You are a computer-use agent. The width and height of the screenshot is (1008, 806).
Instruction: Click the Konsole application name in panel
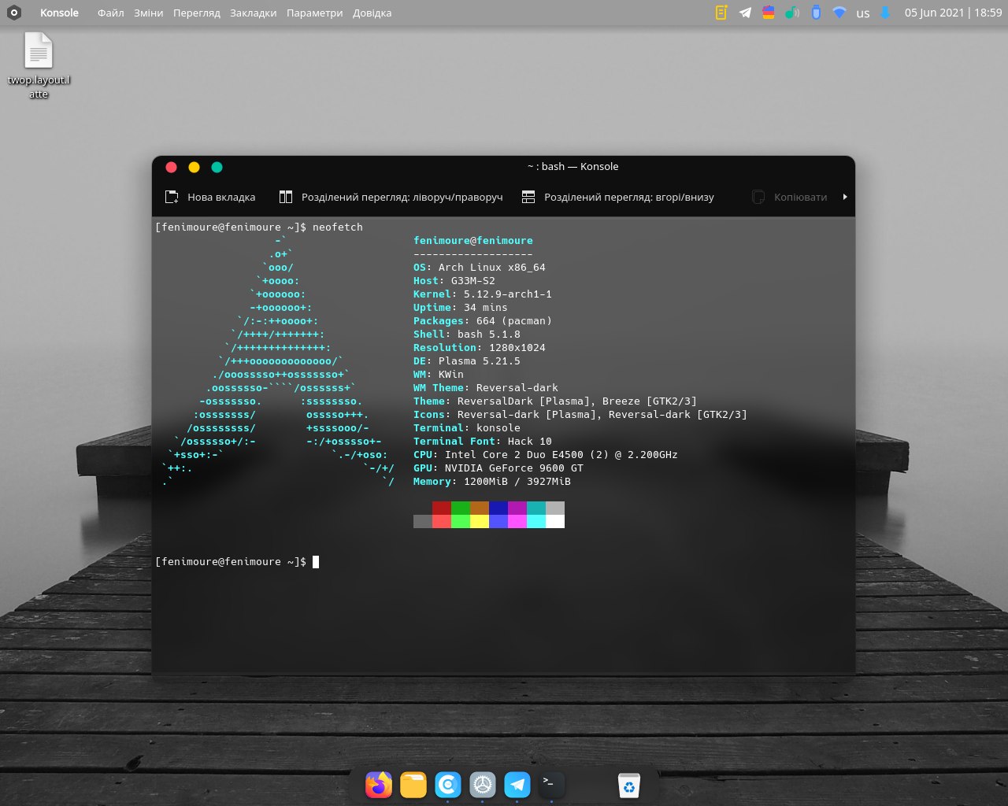[60, 13]
